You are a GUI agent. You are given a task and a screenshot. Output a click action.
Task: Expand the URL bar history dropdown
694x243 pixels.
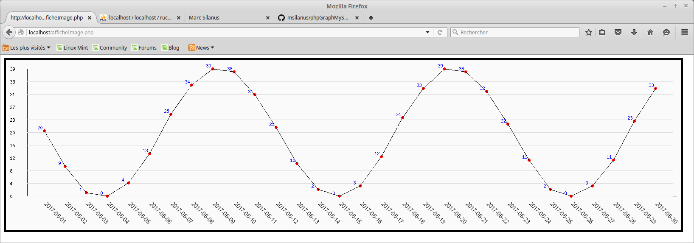[x=427, y=32]
